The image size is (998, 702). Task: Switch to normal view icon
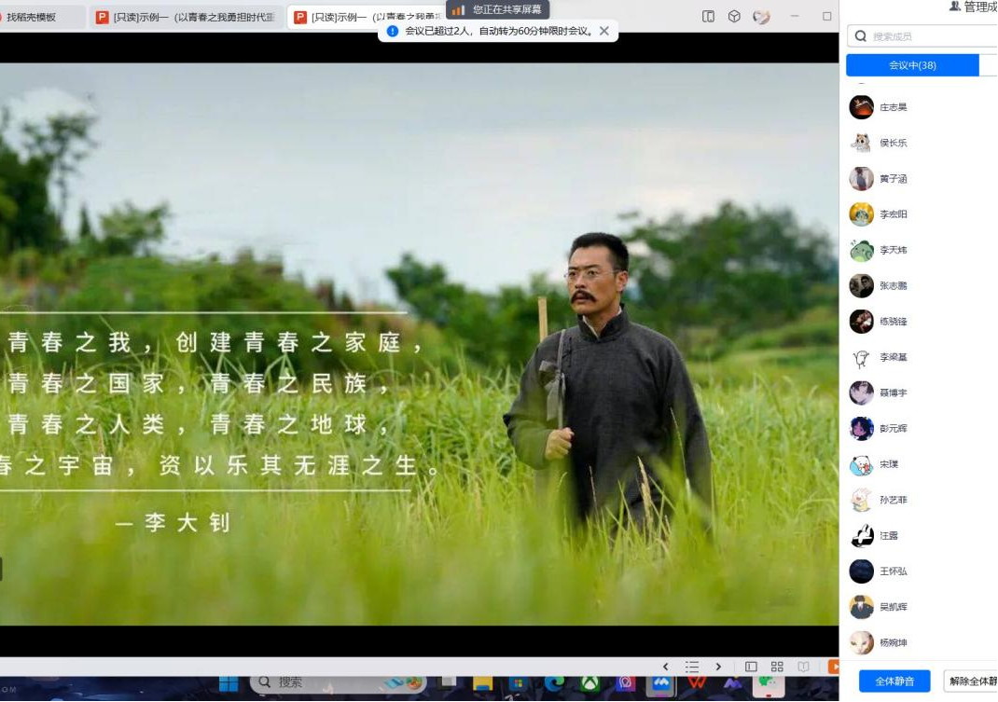tap(751, 667)
